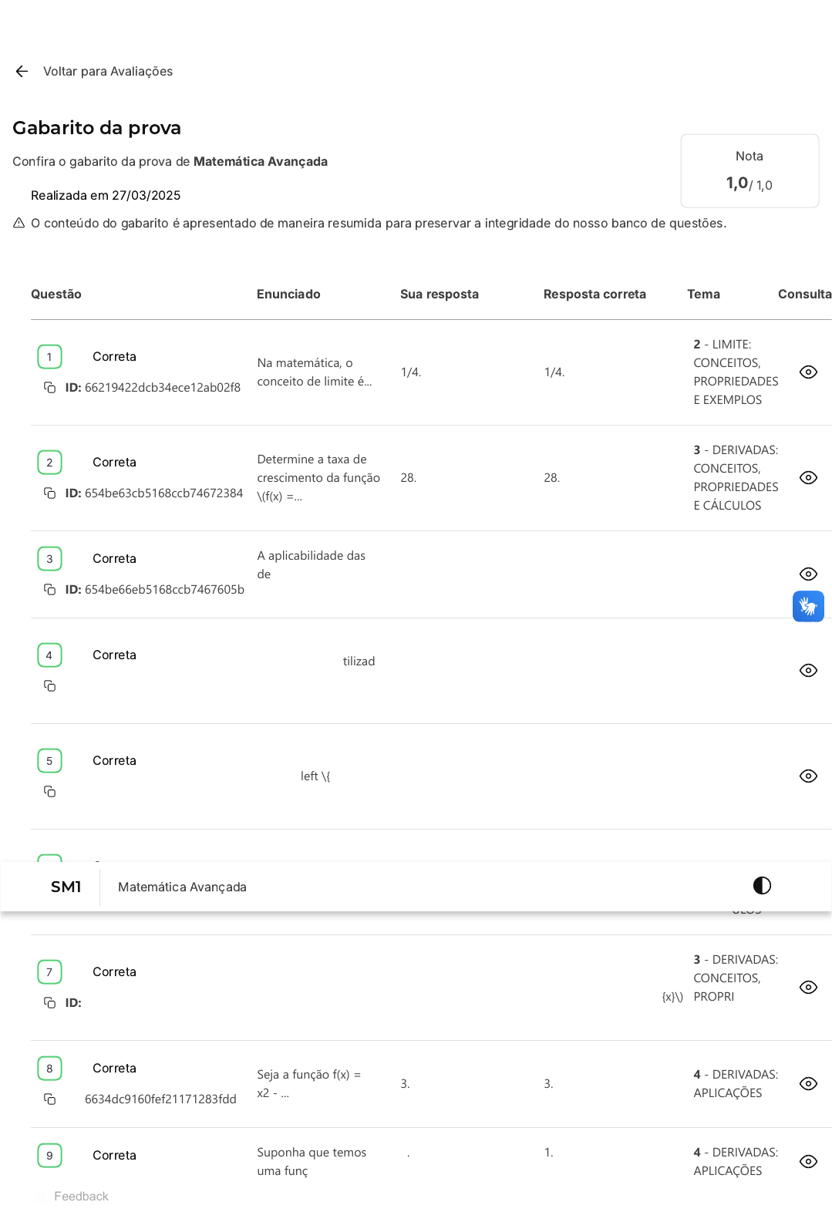This screenshot has height=1212, width=832.
Task: Go back via Voltar para Avaliações
Action: click(x=108, y=72)
